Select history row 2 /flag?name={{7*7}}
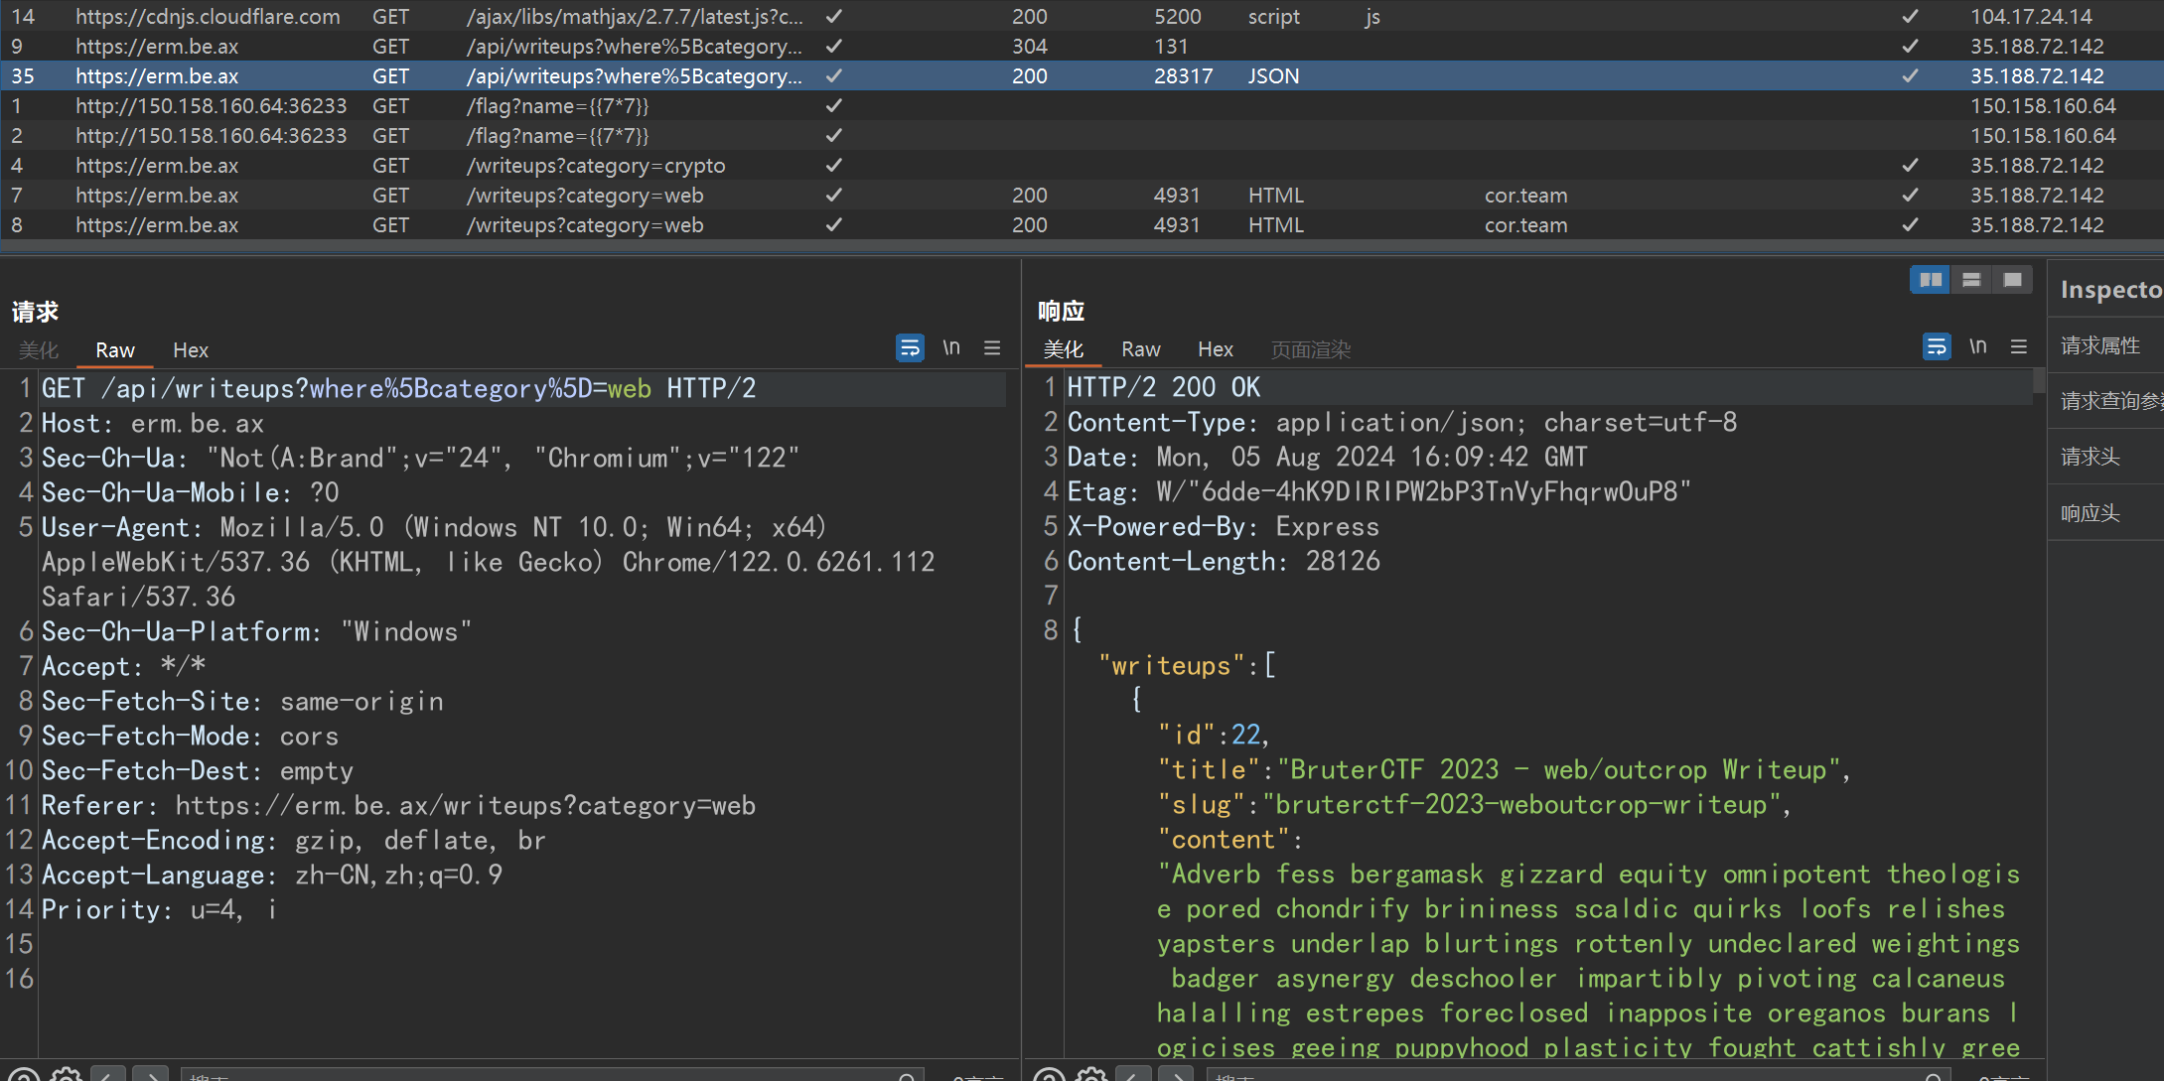 click(x=1082, y=136)
